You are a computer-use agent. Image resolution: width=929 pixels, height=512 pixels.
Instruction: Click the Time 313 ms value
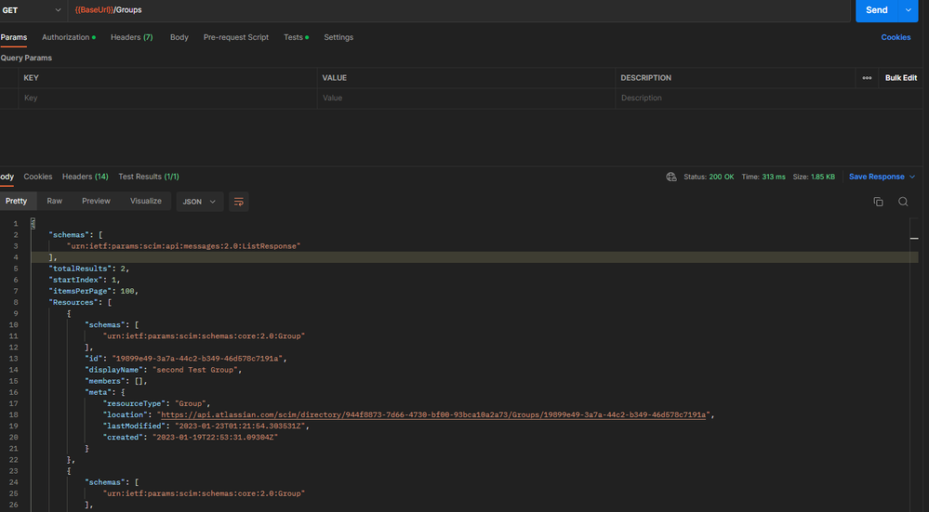coord(774,177)
